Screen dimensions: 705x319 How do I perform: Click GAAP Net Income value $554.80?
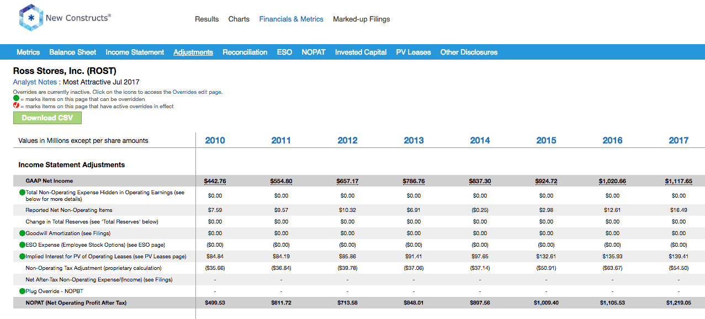click(x=281, y=181)
